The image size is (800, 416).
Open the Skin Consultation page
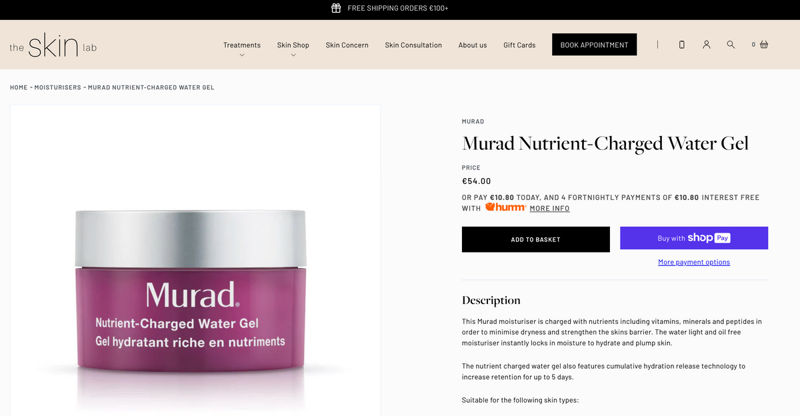tap(413, 45)
